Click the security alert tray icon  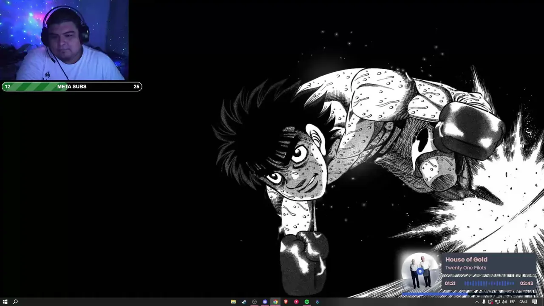[490, 302]
